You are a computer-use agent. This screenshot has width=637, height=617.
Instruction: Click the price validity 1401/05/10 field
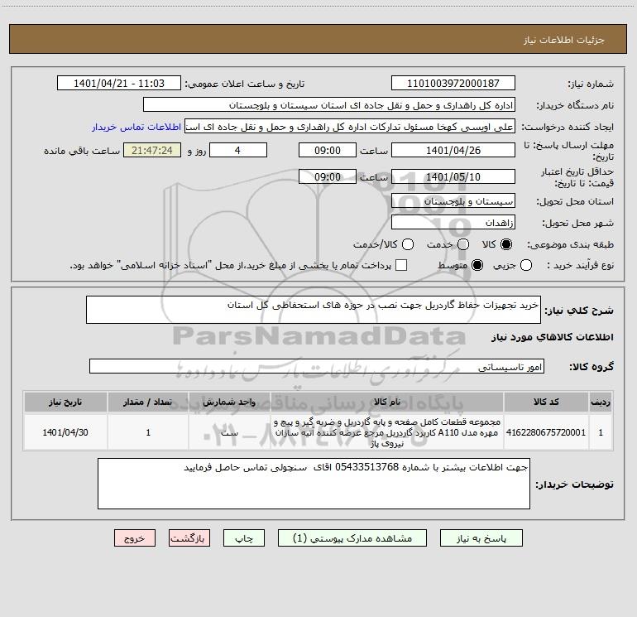[x=453, y=176]
